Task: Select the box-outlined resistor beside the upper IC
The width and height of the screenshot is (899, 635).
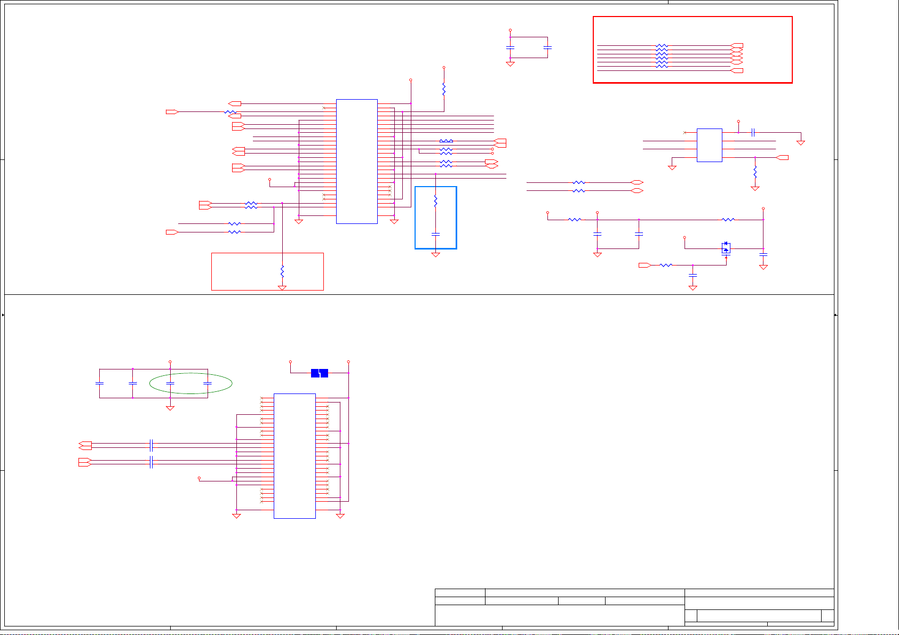Action: tap(446, 141)
